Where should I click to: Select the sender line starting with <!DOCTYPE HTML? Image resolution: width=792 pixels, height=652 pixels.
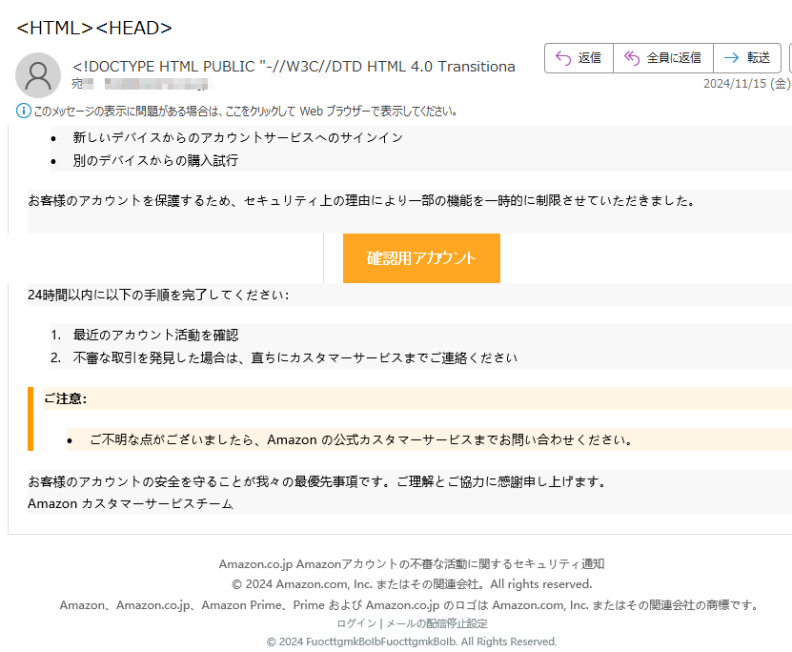294,66
